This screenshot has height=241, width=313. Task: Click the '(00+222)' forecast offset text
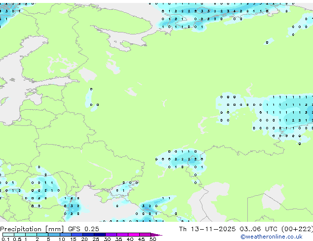click(297, 229)
